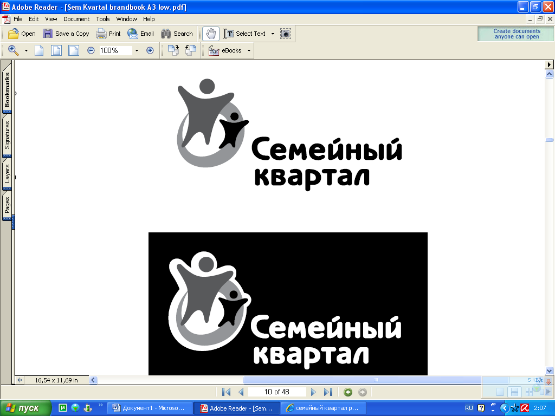This screenshot has height=416, width=555.
Task: Show the Signatures side panel tab
Action: pos(7,135)
